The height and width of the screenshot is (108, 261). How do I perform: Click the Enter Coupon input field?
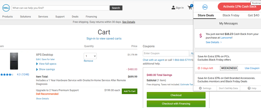point(166,53)
